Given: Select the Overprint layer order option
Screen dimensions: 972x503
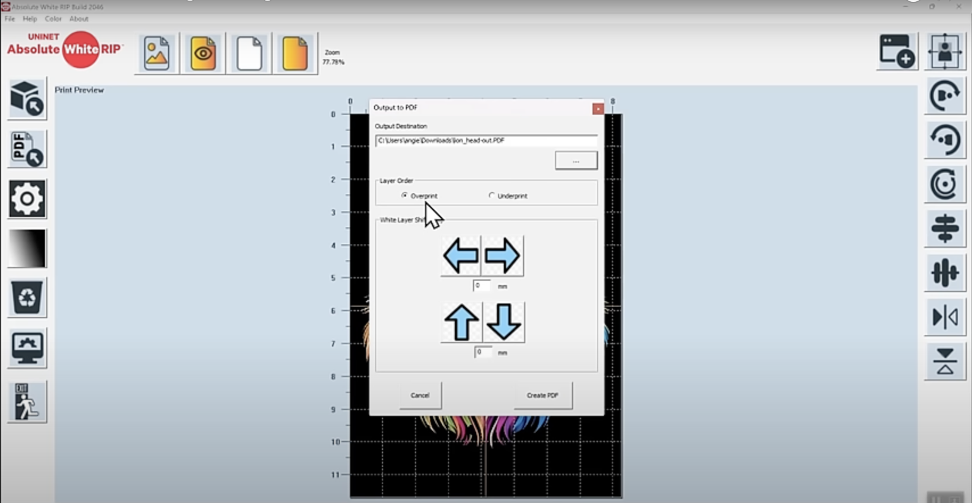Looking at the screenshot, I should click(x=405, y=196).
